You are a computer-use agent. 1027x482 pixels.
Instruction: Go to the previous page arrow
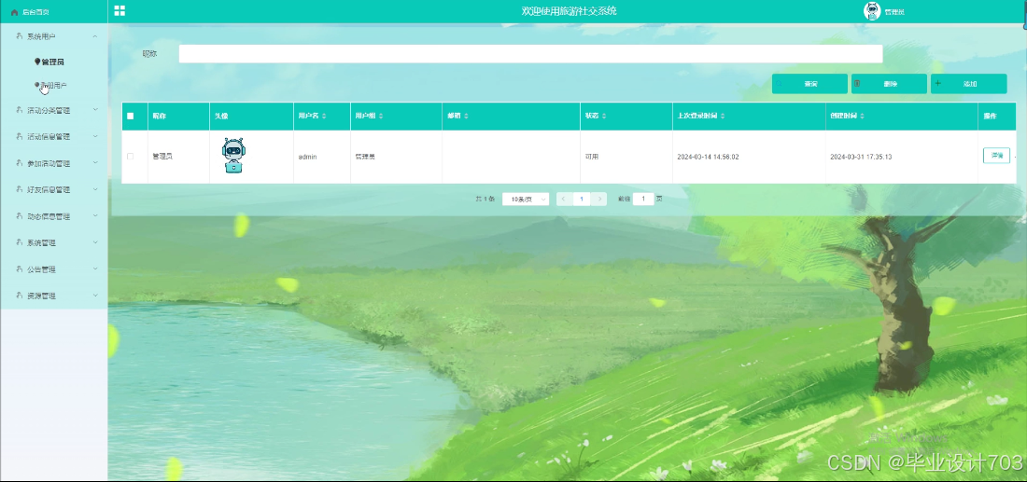[564, 199]
